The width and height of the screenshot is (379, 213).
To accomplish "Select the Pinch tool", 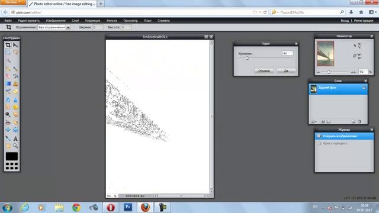I will (x=15, y=130).
